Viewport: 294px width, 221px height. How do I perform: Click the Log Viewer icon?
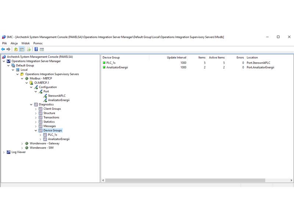click(8, 152)
